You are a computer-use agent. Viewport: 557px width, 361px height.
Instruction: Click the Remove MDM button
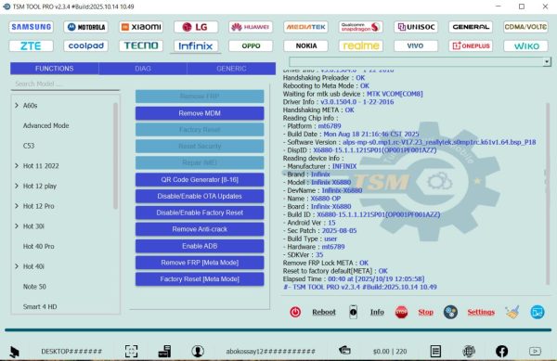click(200, 113)
